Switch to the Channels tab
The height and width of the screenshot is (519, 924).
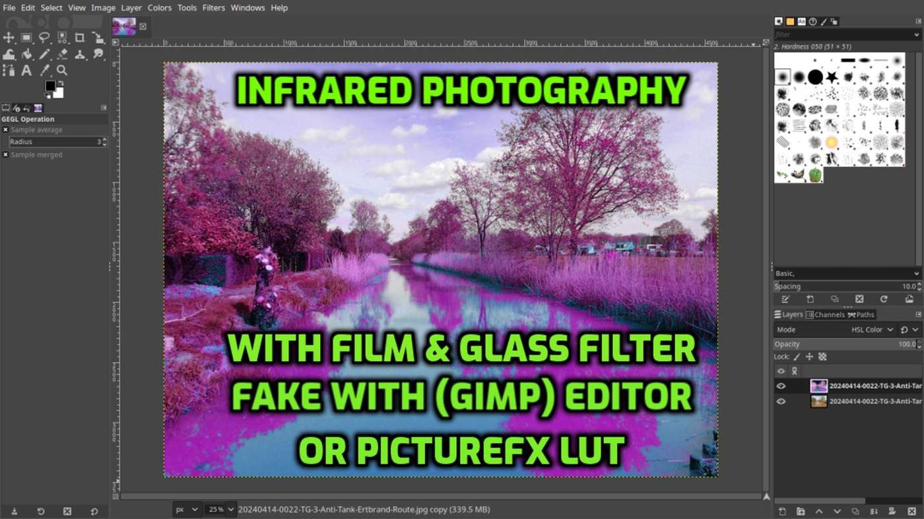[x=825, y=315]
